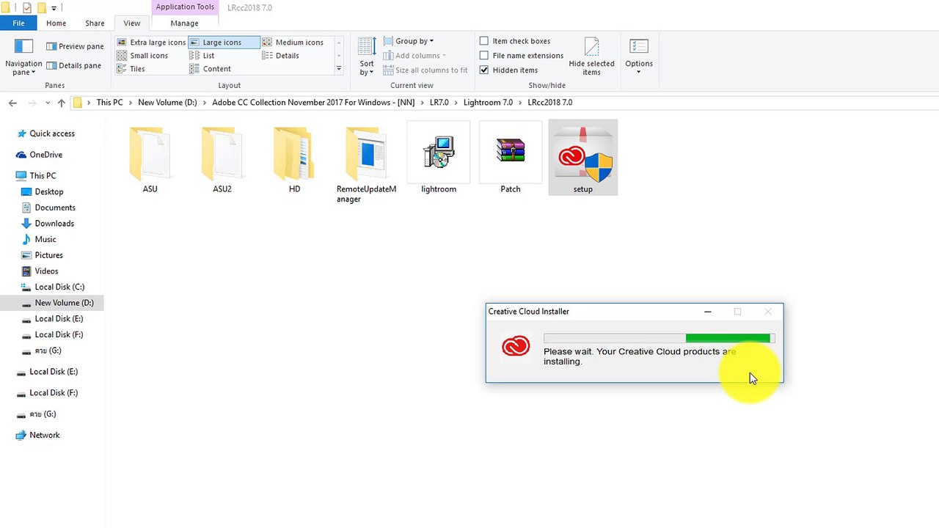Viewport: 939px width, 528px height.
Task: Enable File name extensions checkbox
Action: click(x=484, y=56)
